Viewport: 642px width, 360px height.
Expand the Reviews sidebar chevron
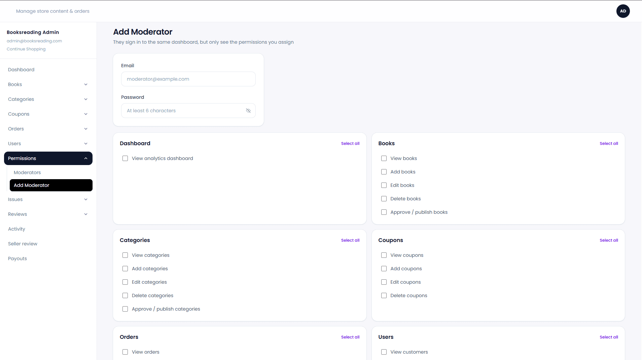86,214
